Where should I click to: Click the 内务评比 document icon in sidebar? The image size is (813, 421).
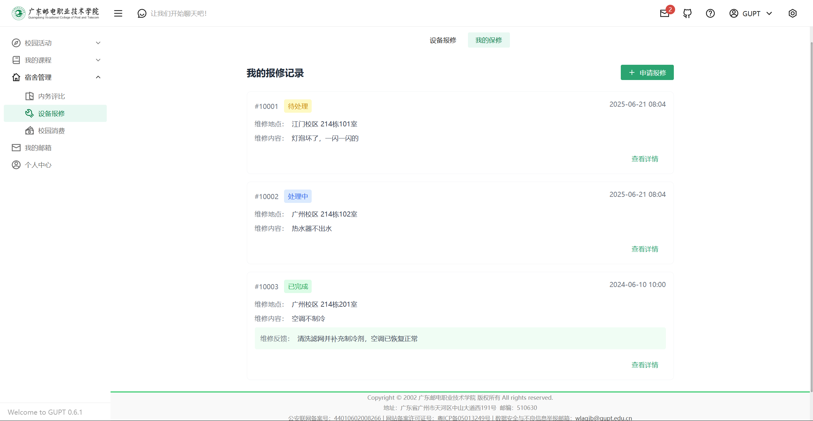pyautogui.click(x=29, y=96)
